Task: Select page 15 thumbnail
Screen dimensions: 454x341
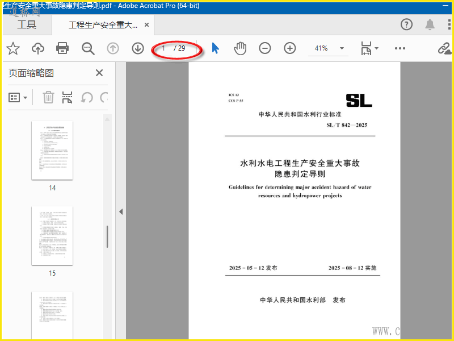Action: 52,235
